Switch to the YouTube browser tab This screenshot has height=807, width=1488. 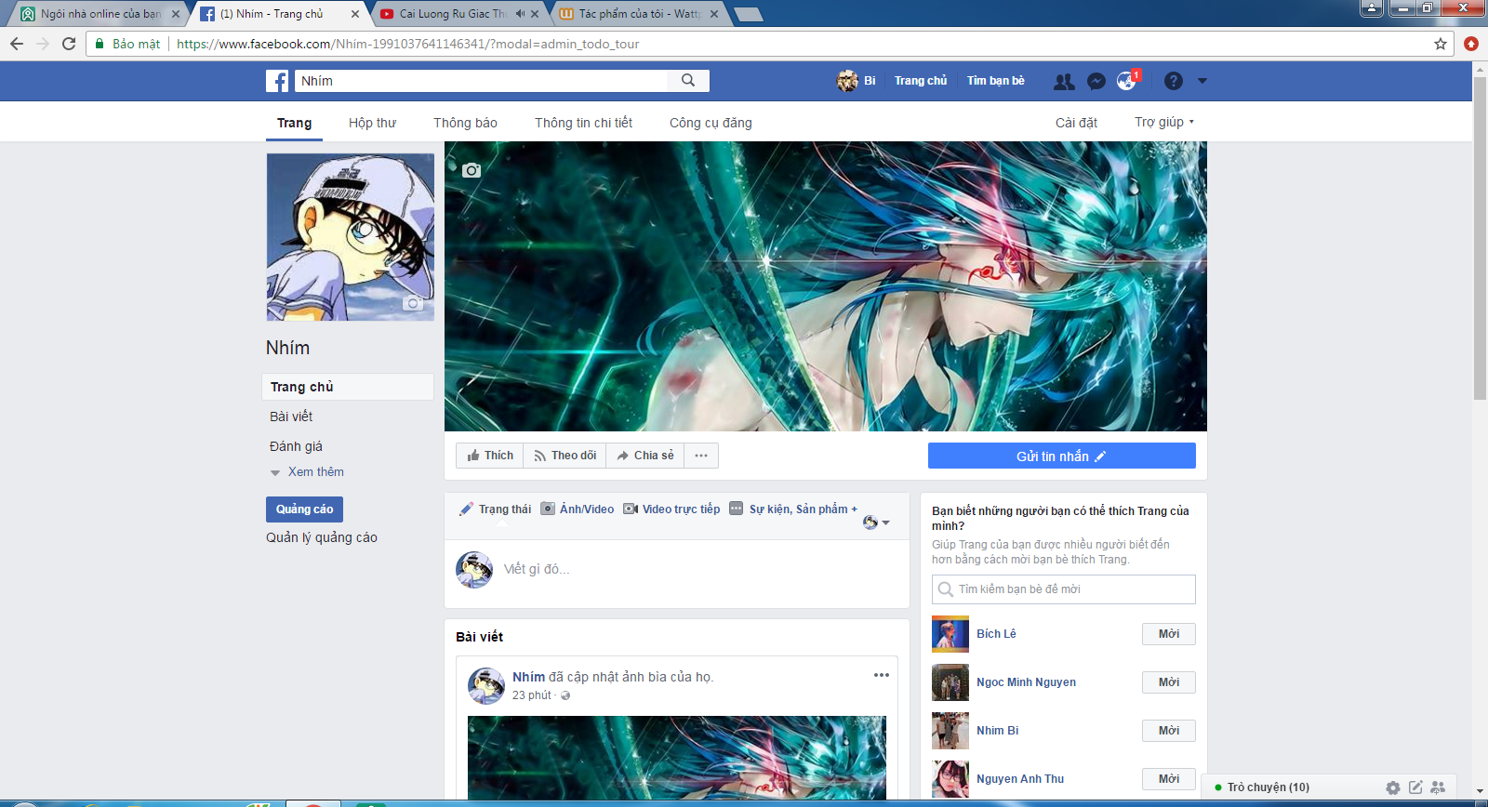tap(451, 14)
